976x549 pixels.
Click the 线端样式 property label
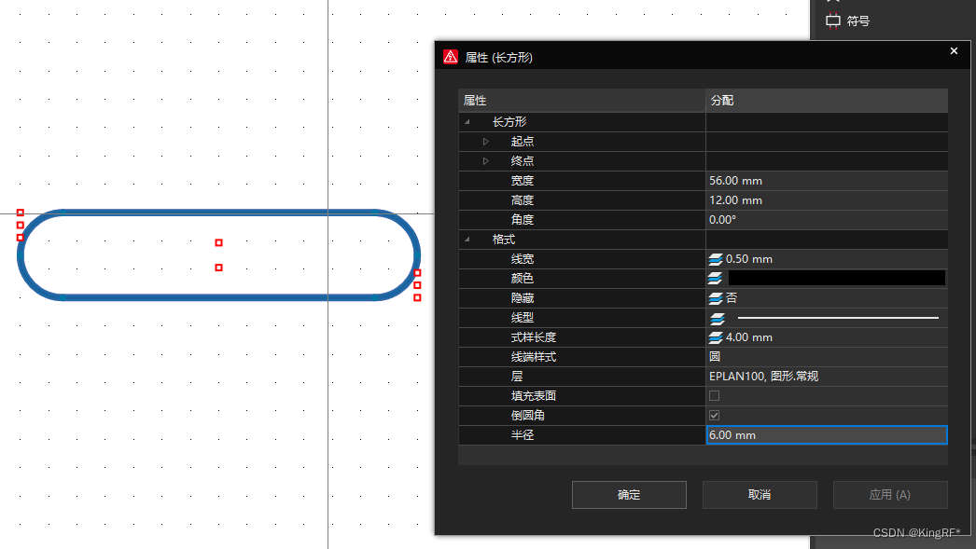tap(534, 357)
